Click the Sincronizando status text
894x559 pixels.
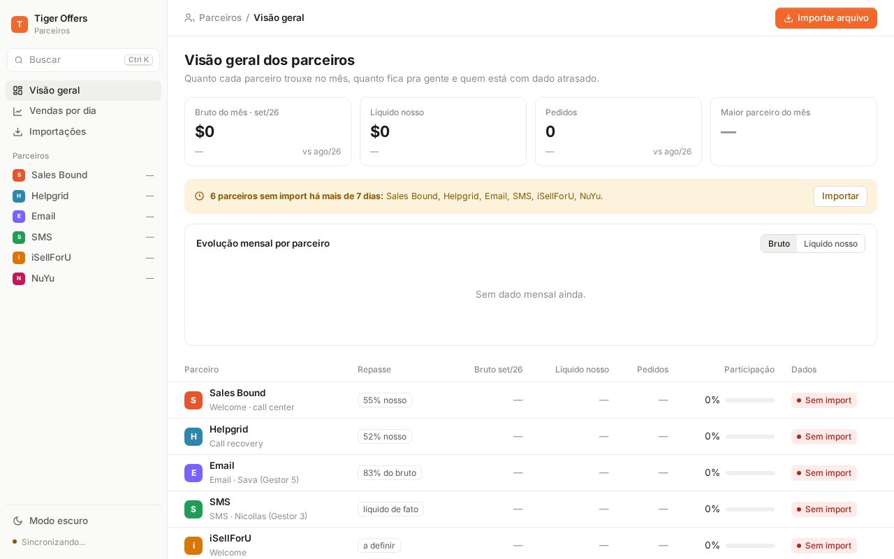(54, 542)
